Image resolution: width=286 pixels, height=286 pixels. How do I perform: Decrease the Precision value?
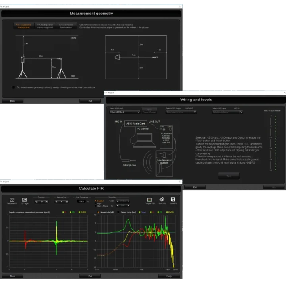click(36, 202)
